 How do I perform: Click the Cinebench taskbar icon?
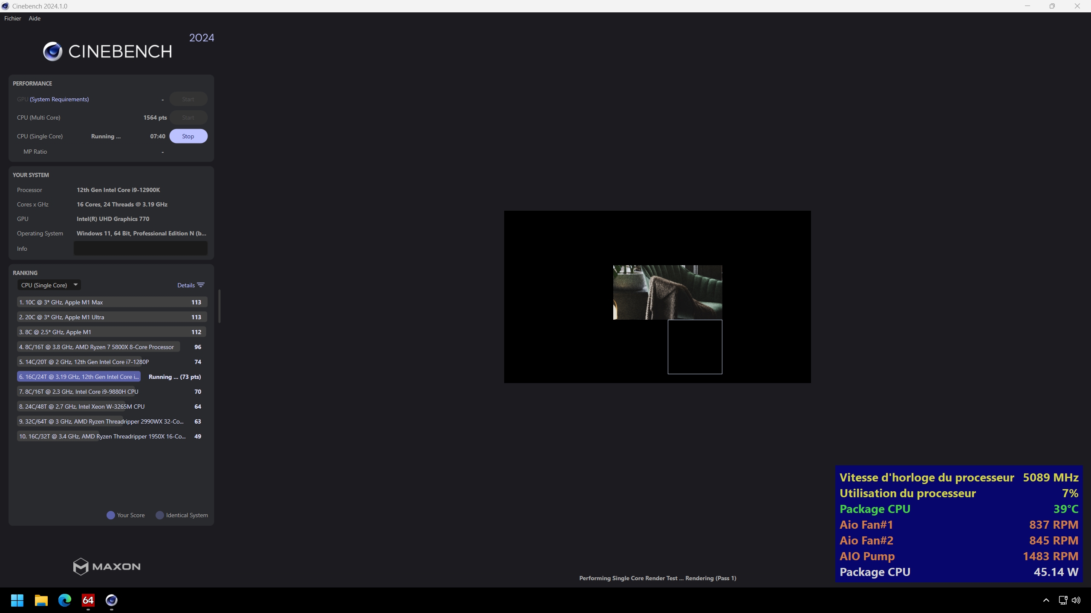point(112,600)
